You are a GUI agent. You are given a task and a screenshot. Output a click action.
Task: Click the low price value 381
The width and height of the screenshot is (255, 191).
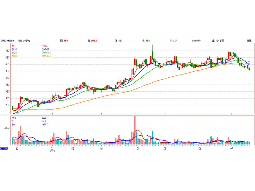pyautogui.click(x=120, y=41)
